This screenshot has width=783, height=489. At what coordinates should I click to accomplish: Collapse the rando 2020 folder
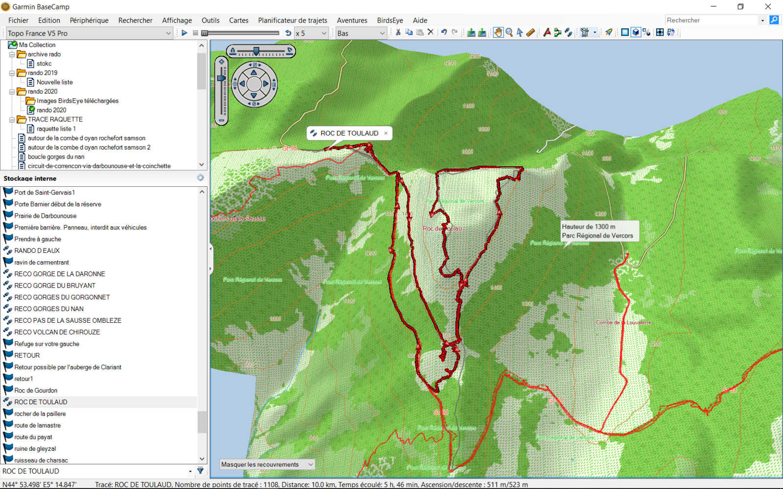pos(12,91)
